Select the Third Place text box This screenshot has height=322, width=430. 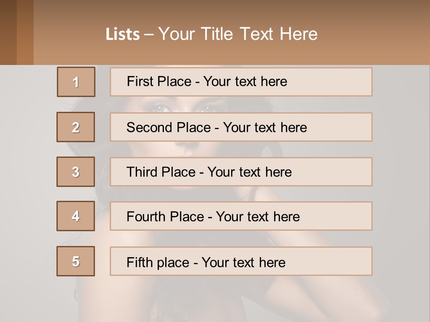(241, 172)
